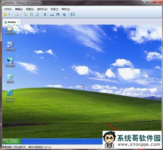Click the status bar hint about Ctrl+G
This screenshot has width=163, height=150.
coord(27,147)
